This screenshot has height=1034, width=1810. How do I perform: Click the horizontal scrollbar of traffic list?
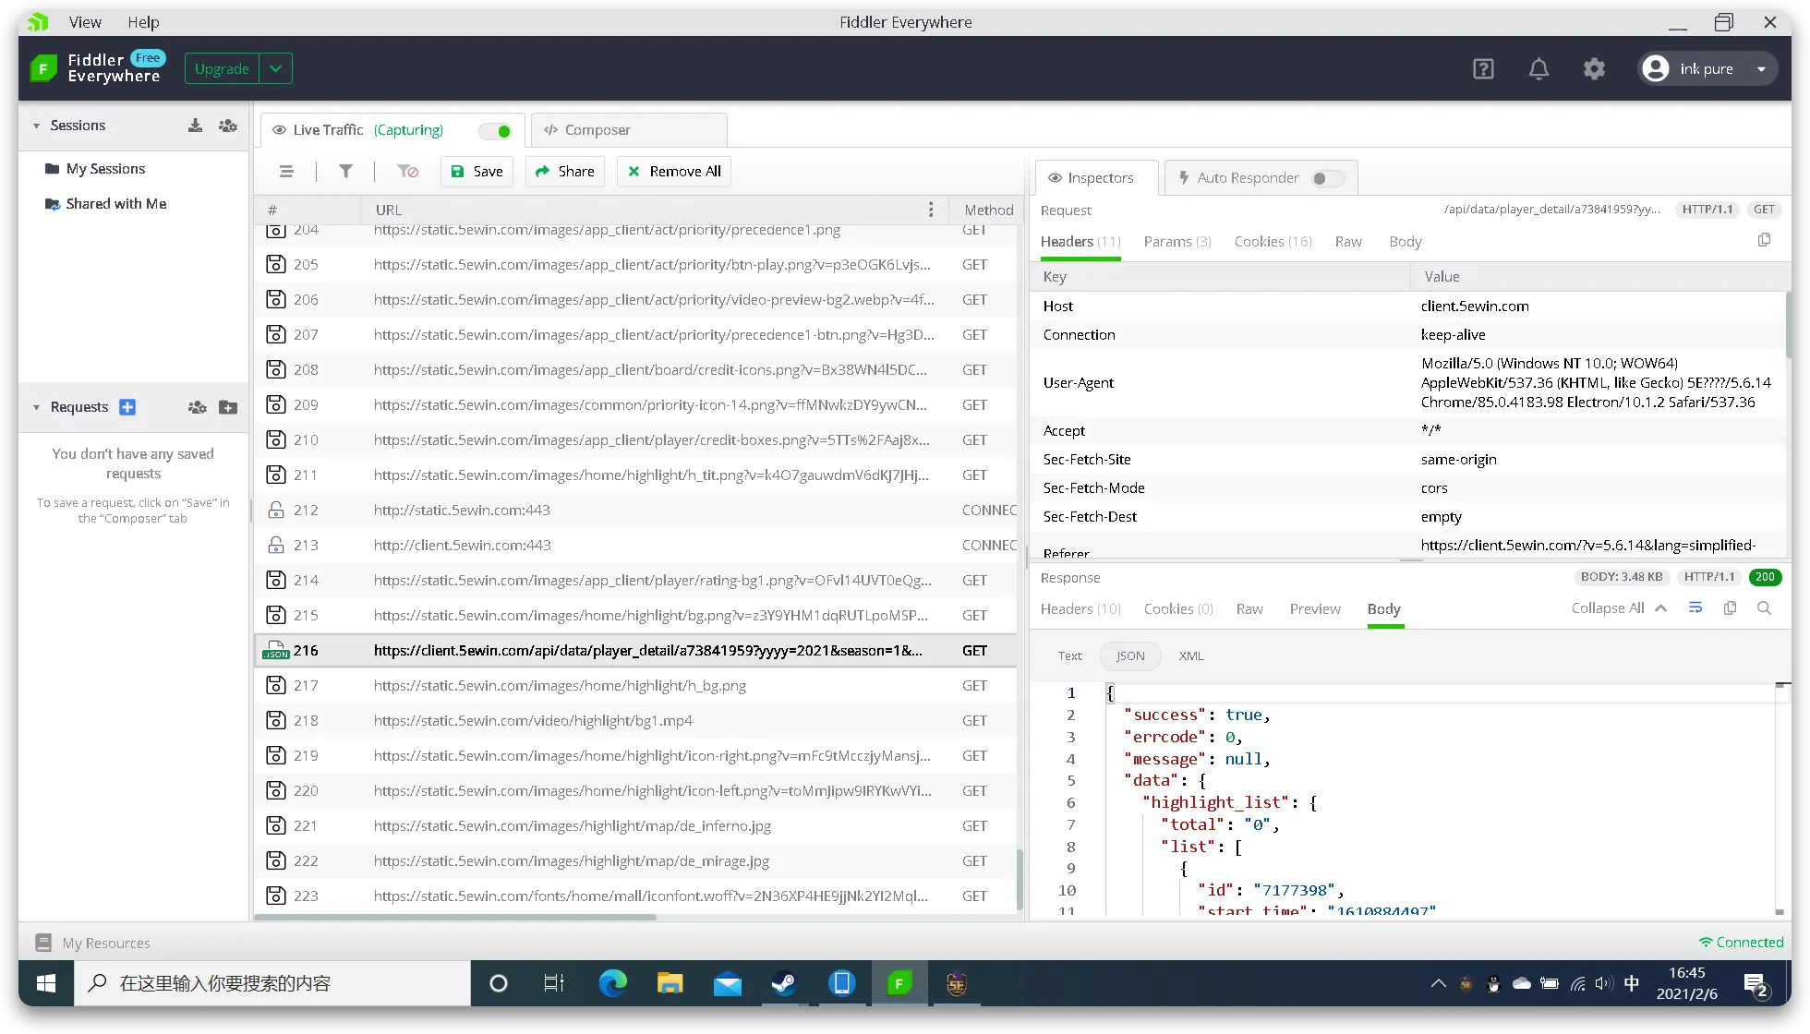[455, 917]
